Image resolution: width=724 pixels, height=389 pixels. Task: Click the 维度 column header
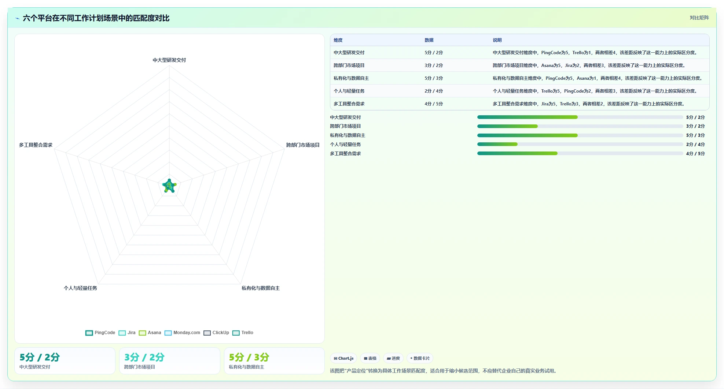pyautogui.click(x=338, y=40)
